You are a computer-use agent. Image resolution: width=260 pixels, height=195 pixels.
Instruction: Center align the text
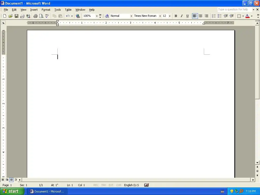[201, 16]
